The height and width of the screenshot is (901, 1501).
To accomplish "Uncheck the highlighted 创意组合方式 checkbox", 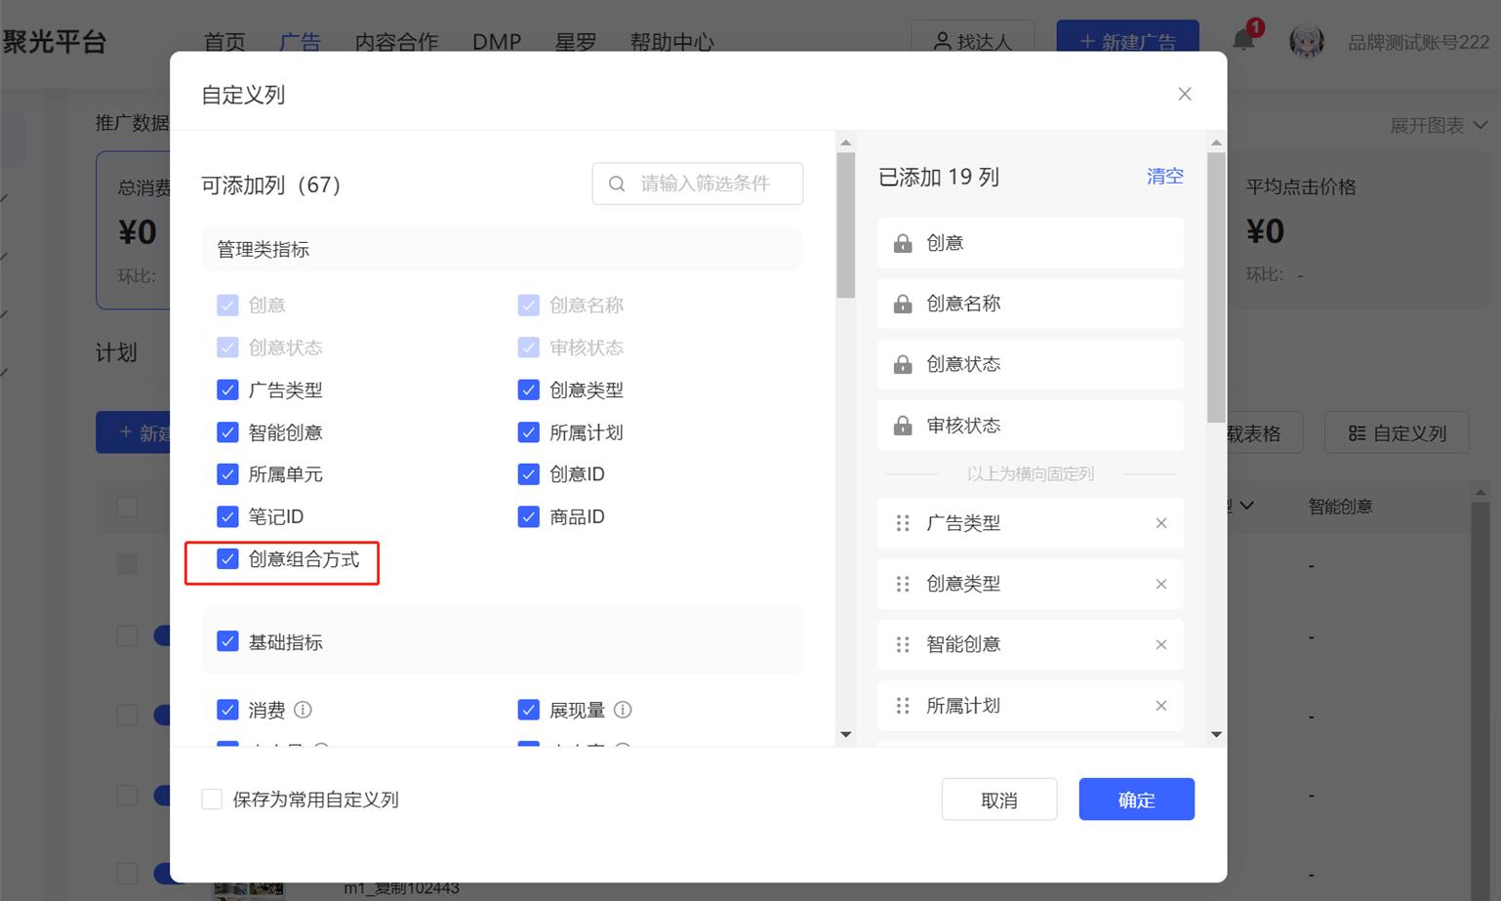I will point(227,558).
